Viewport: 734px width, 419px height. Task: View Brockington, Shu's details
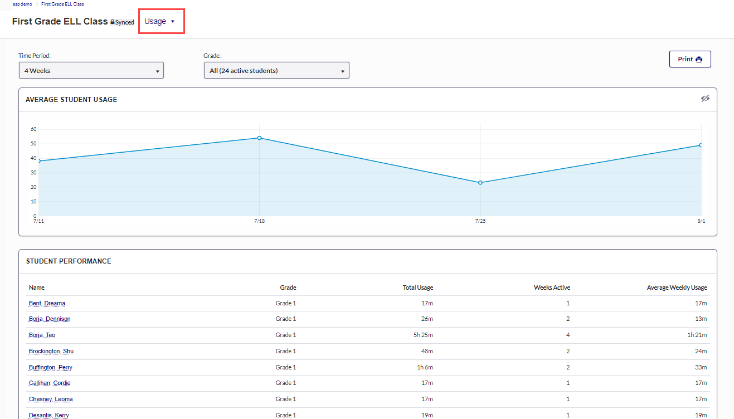pos(51,351)
